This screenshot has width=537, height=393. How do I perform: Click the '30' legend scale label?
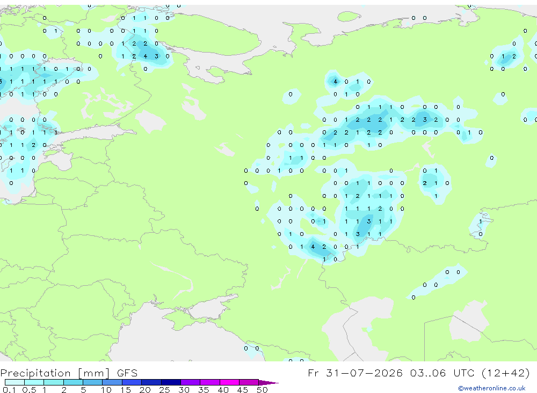[x=184, y=390]
